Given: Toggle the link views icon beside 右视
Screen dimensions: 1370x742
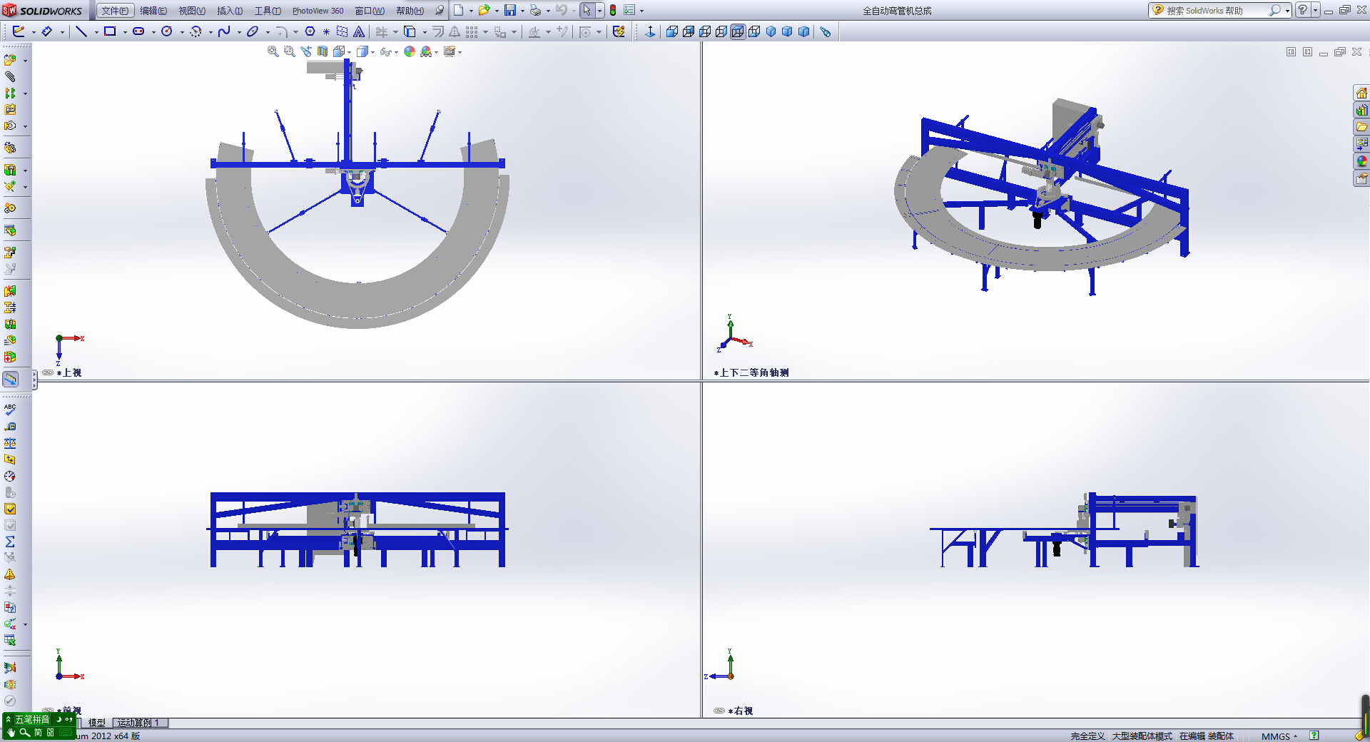Looking at the screenshot, I should pos(719,711).
